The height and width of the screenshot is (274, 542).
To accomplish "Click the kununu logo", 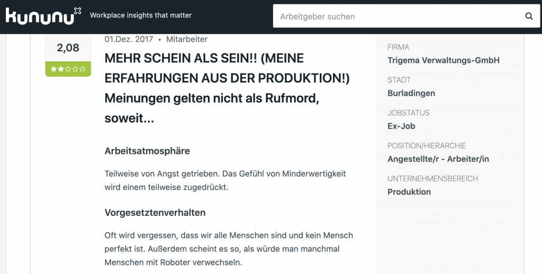I will tap(43, 15).
